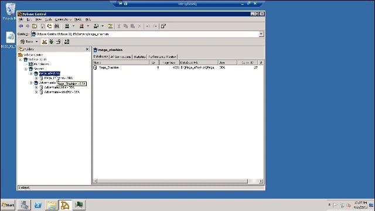The height and width of the screenshot is (211, 375).
Task: Click the yellow Open Interactive SQL icon
Action: pyautogui.click(x=110, y=26)
